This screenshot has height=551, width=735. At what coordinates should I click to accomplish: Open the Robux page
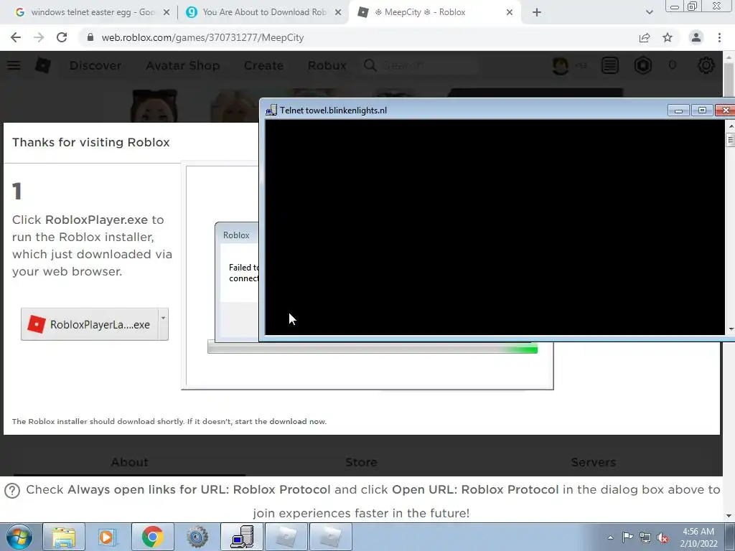(x=327, y=65)
